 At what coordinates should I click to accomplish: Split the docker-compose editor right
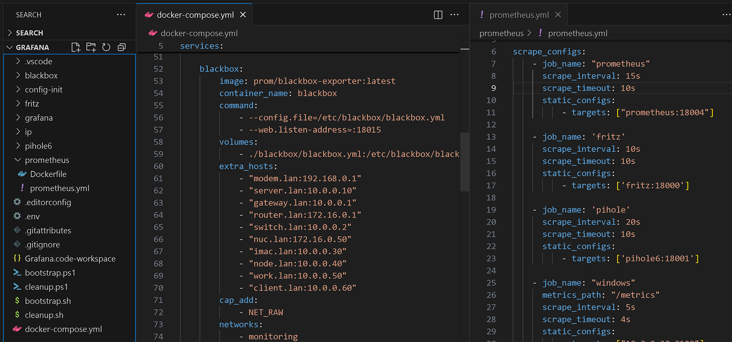click(438, 15)
